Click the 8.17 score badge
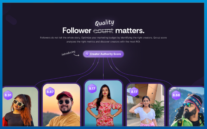207x129 pixels. pos(134,92)
